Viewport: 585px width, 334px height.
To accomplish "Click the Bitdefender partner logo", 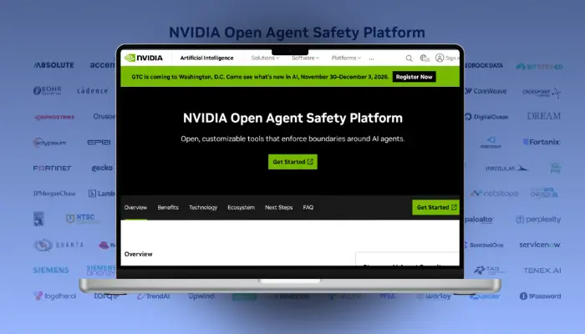I will tap(540, 67).
